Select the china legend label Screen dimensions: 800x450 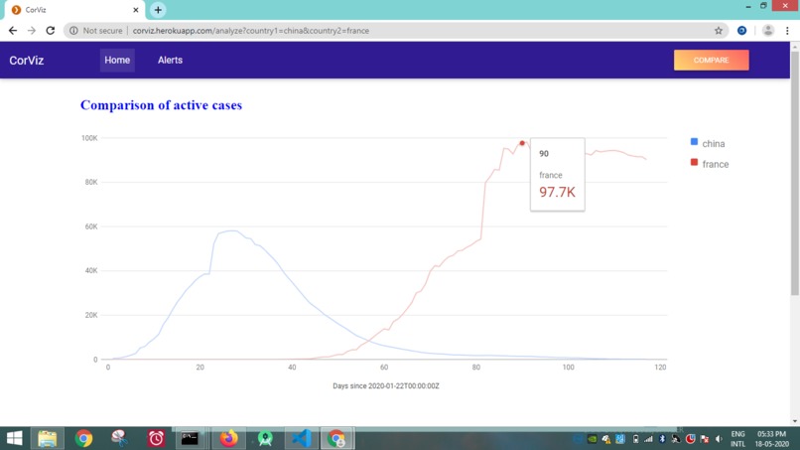(714, 144)
